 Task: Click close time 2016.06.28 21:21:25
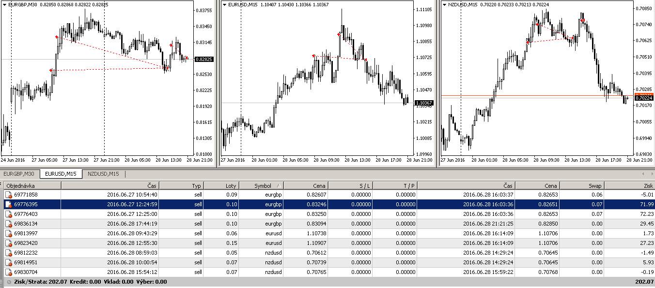coord(488,224)
